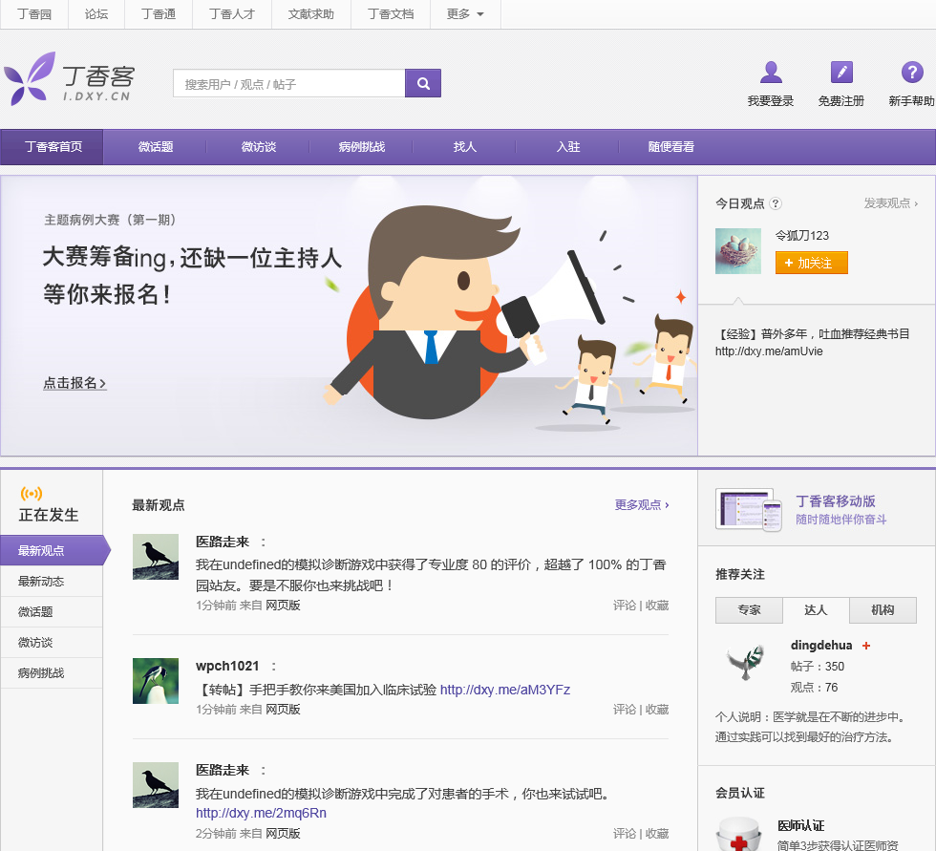This screenshot has height=851, width=936.
Task: Open 论坛 in the top bar
Action: tap(96, 14)
